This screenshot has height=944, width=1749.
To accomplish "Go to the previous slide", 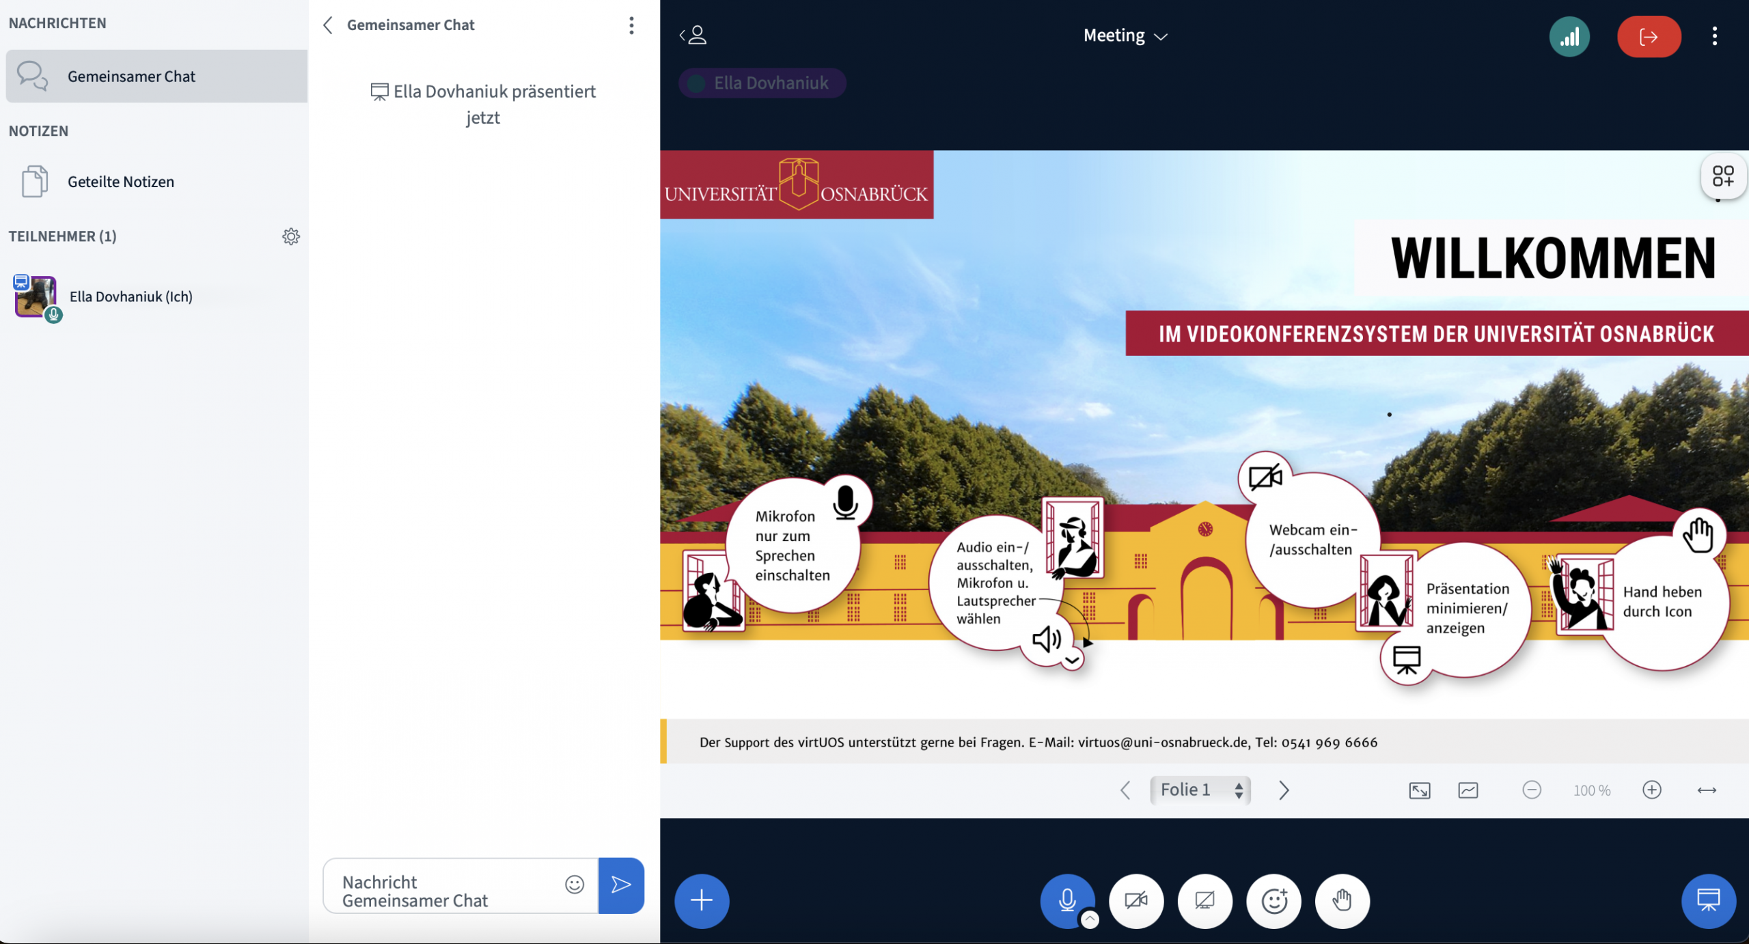I will (x=1125, y=790).
